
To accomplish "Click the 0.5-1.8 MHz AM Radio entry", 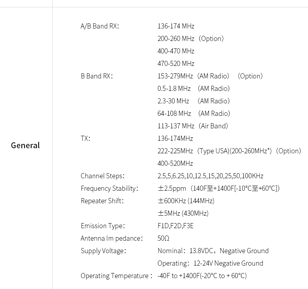I will (x=193, y=89).
